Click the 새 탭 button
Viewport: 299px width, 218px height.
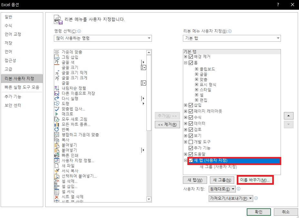[195, 180]
